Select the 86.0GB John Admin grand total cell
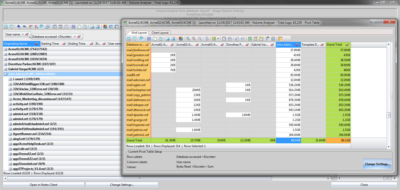 click(x=288, y=140)
